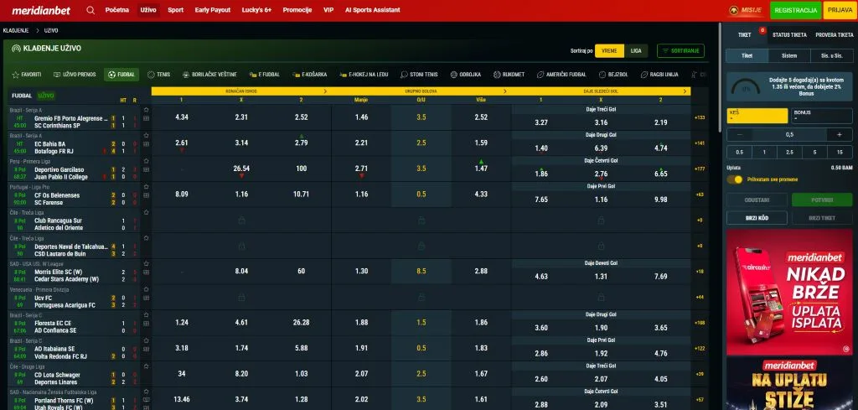Open statistics icon for CF Os Belenenses match
The image size is (858, 410).
(146, 195)
